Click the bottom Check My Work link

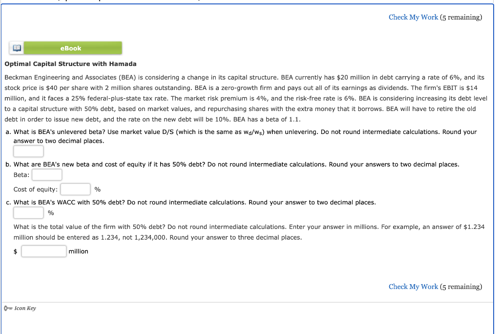coord(413,287)
